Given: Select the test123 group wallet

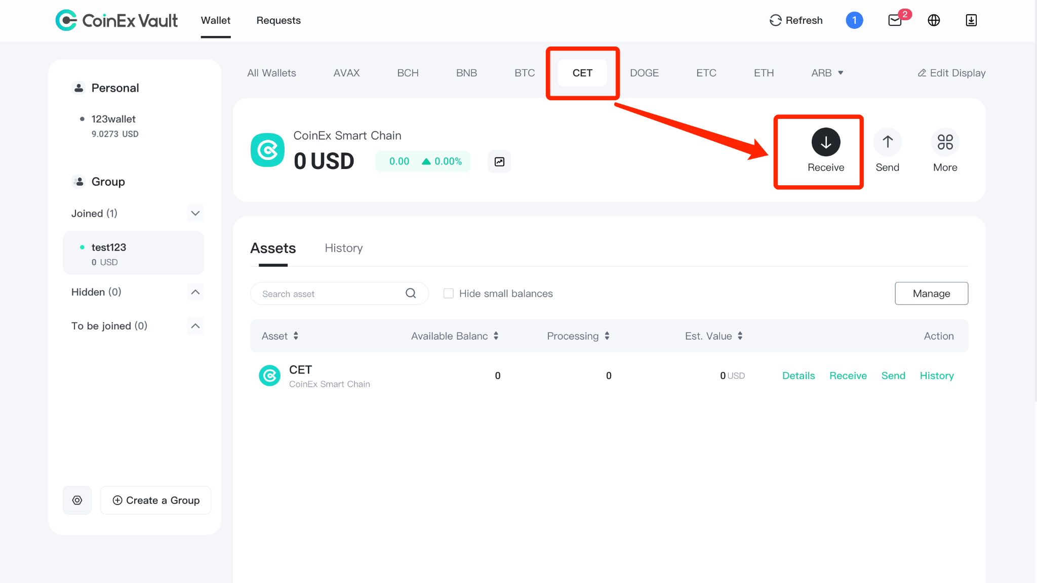Looking at the screenshot, I should 134,253.
